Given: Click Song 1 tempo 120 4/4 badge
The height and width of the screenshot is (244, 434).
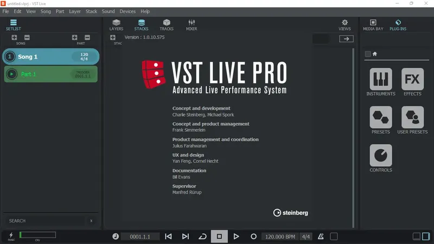Looking at the screenshot, I should point(84,57).
